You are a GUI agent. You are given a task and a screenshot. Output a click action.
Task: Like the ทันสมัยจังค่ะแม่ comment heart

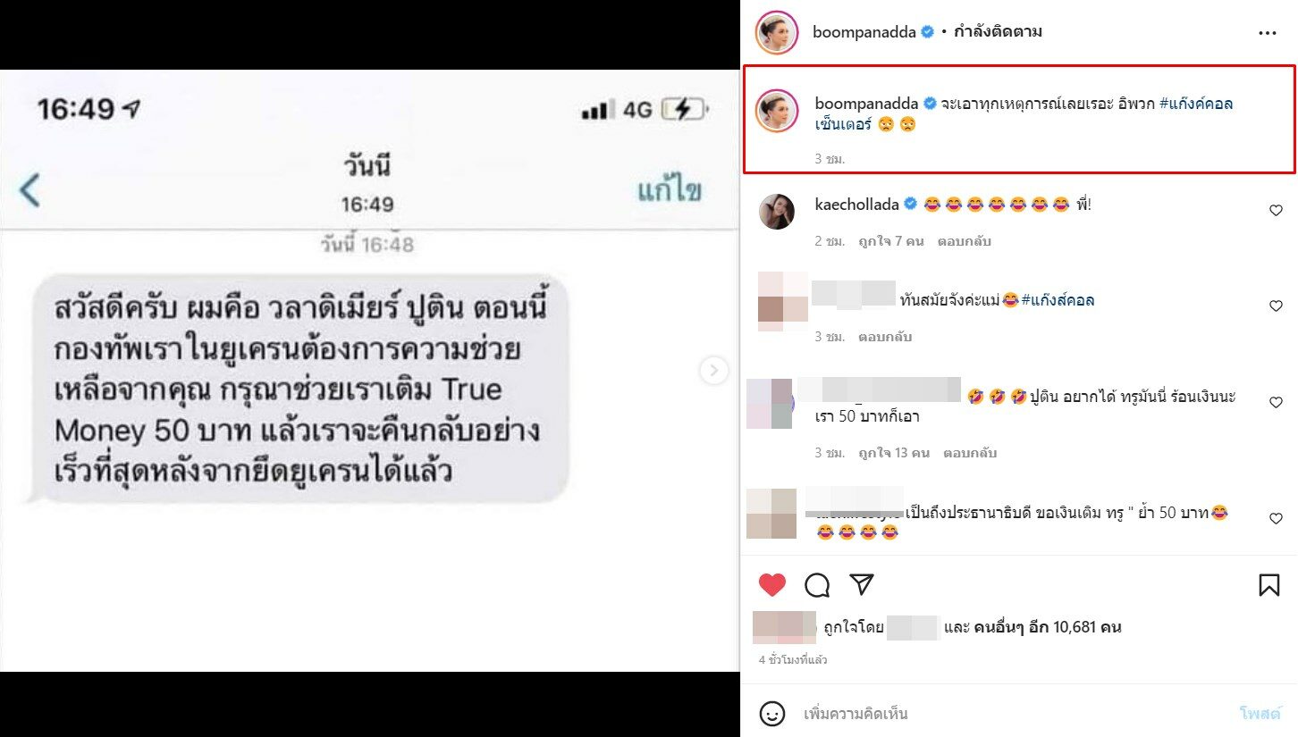pyautogui.click(x=1276, y=306)
